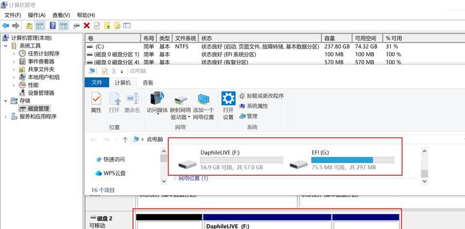Viewport: 465px width, 229px height.
Task: Select 磁盘管理 in the tree
Action: coord(34,108)
